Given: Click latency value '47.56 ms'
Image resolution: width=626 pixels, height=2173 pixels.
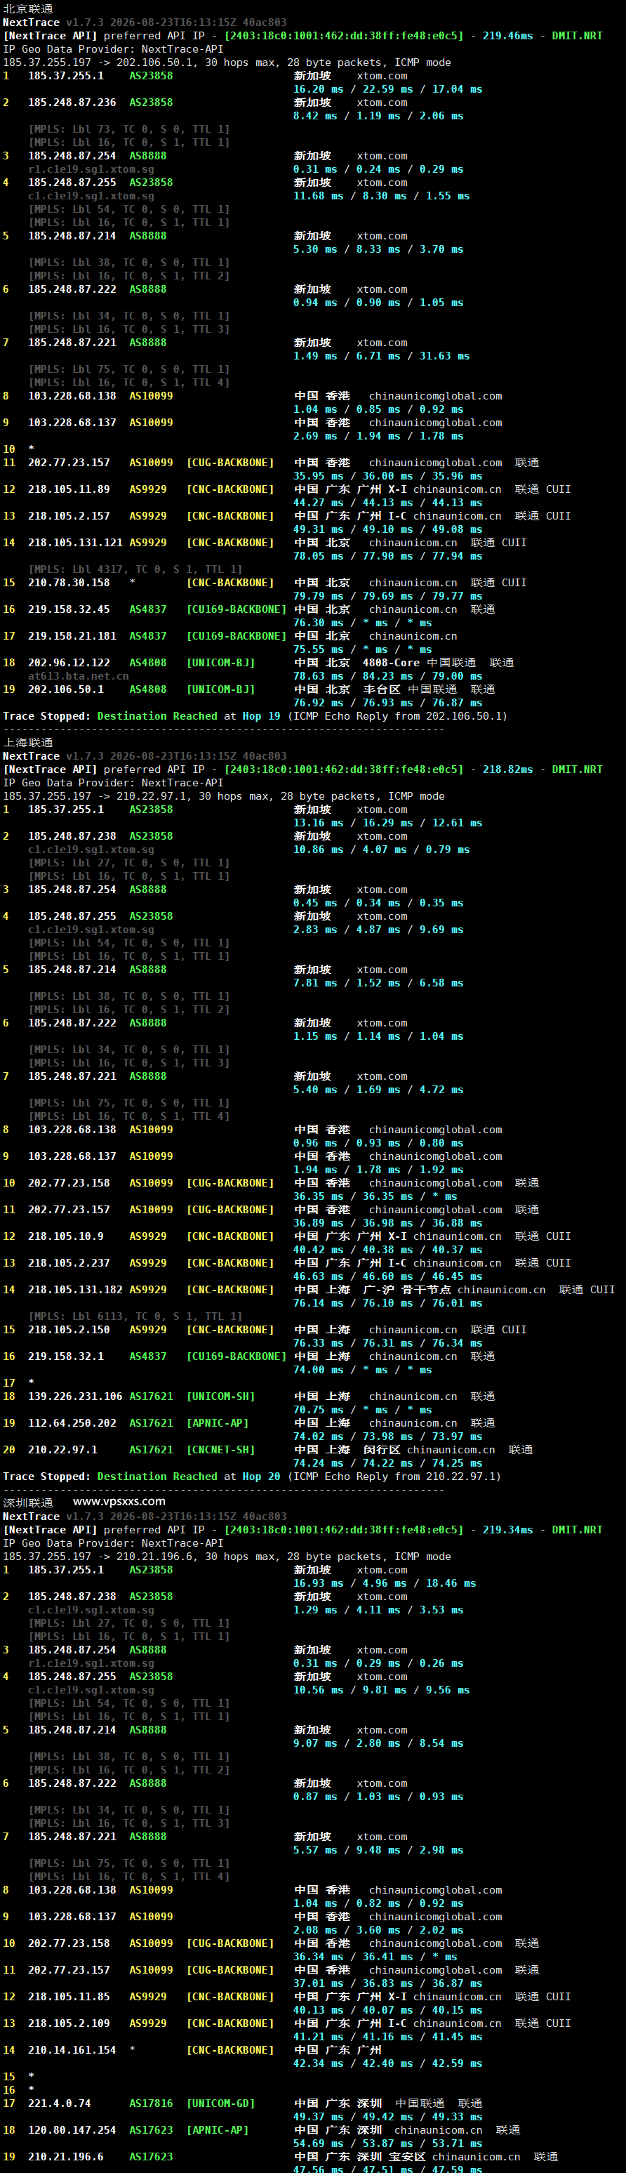Looking at the screenshot, I should pos(318,2169).
